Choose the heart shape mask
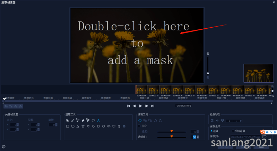Viewport: 277px width, 151px height. [114, 126]
